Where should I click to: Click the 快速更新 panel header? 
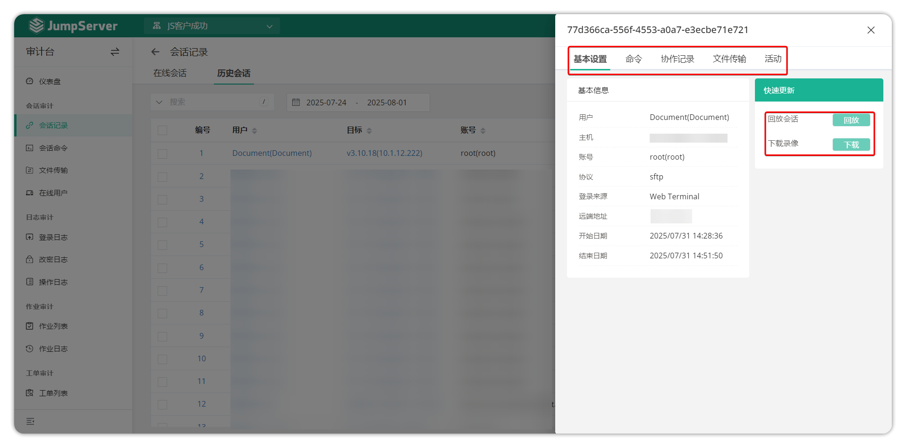[819, 90]
